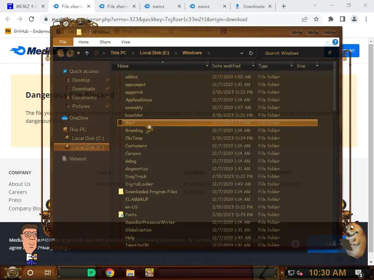Open GitHub Endermanch bookmark
The image size is (374, 280).
[28, 31]
